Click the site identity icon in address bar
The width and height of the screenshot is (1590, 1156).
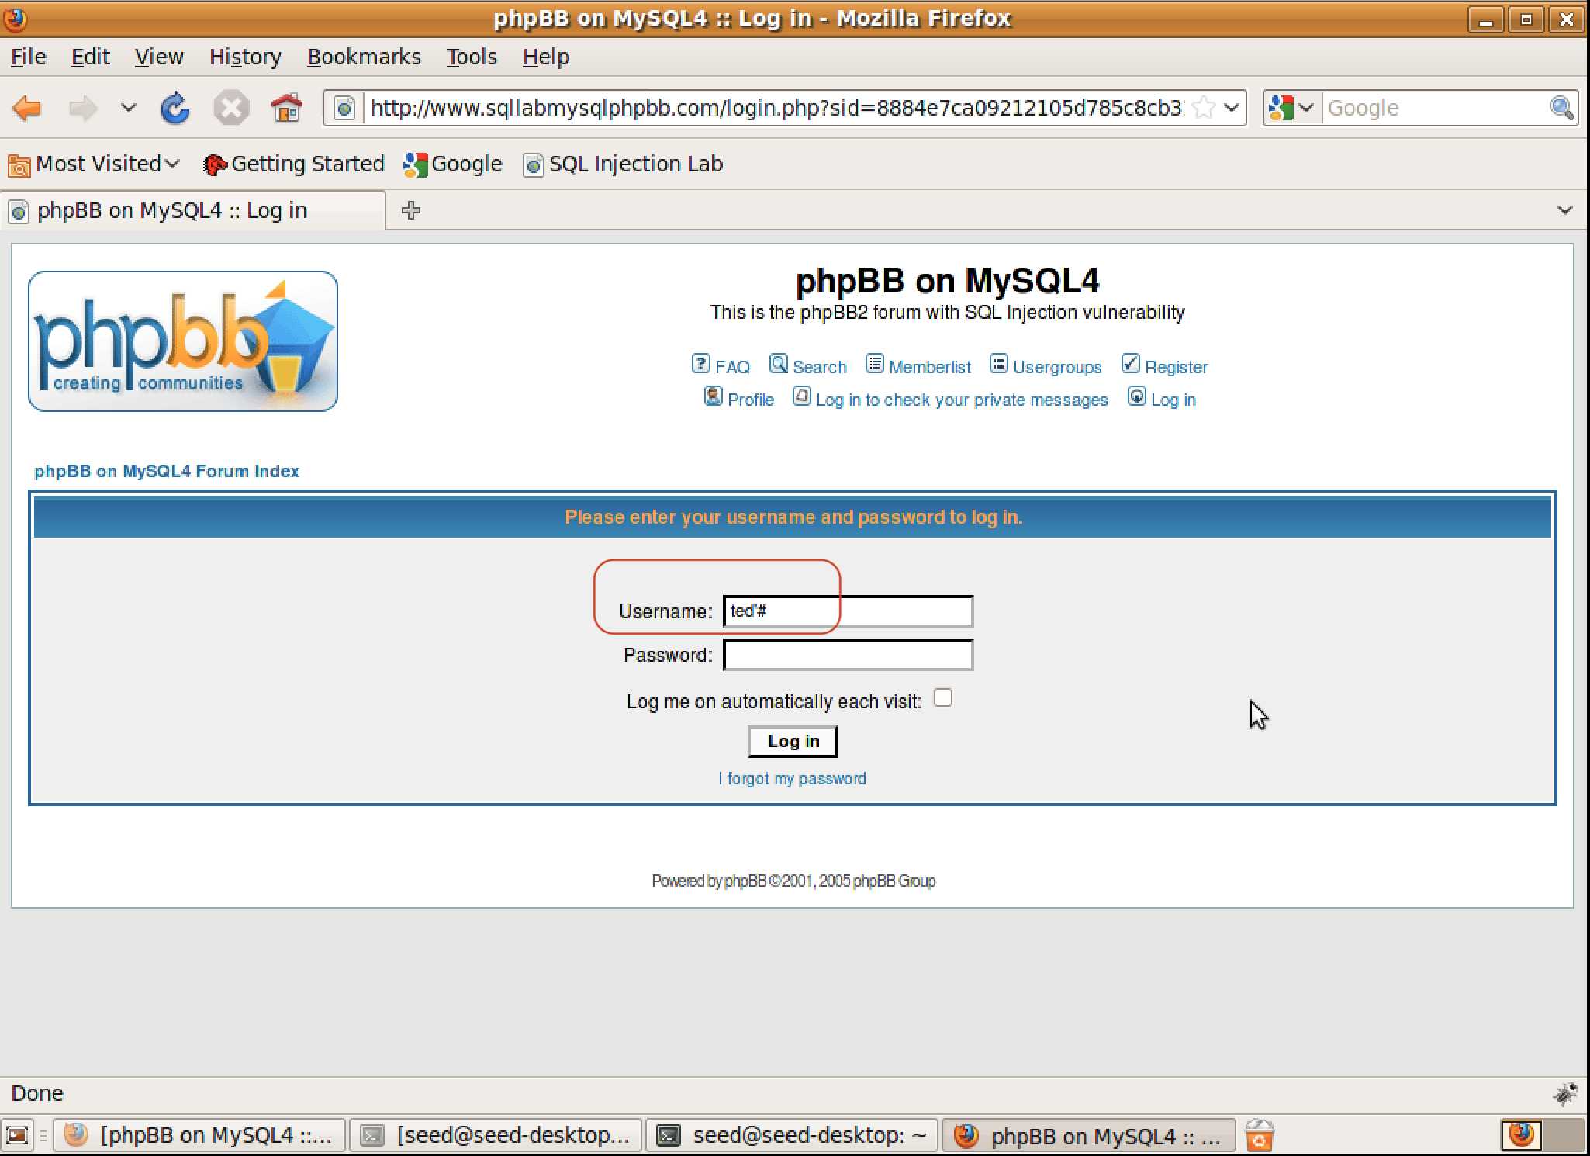click(x=344, y=108)
